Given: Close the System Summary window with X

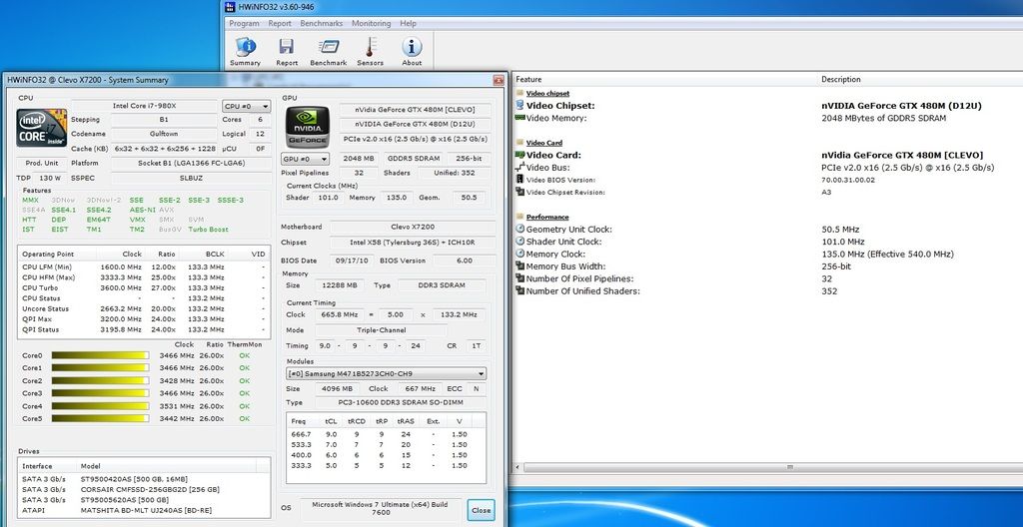Looking at the screenshot, I should coord(499,80).
